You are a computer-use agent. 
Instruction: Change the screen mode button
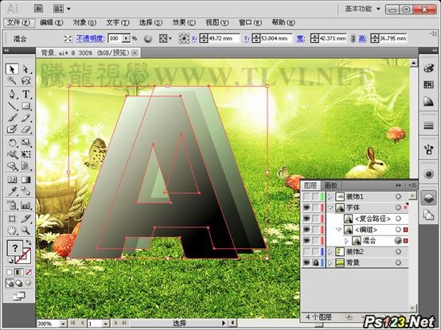click(x=19, y=297)
